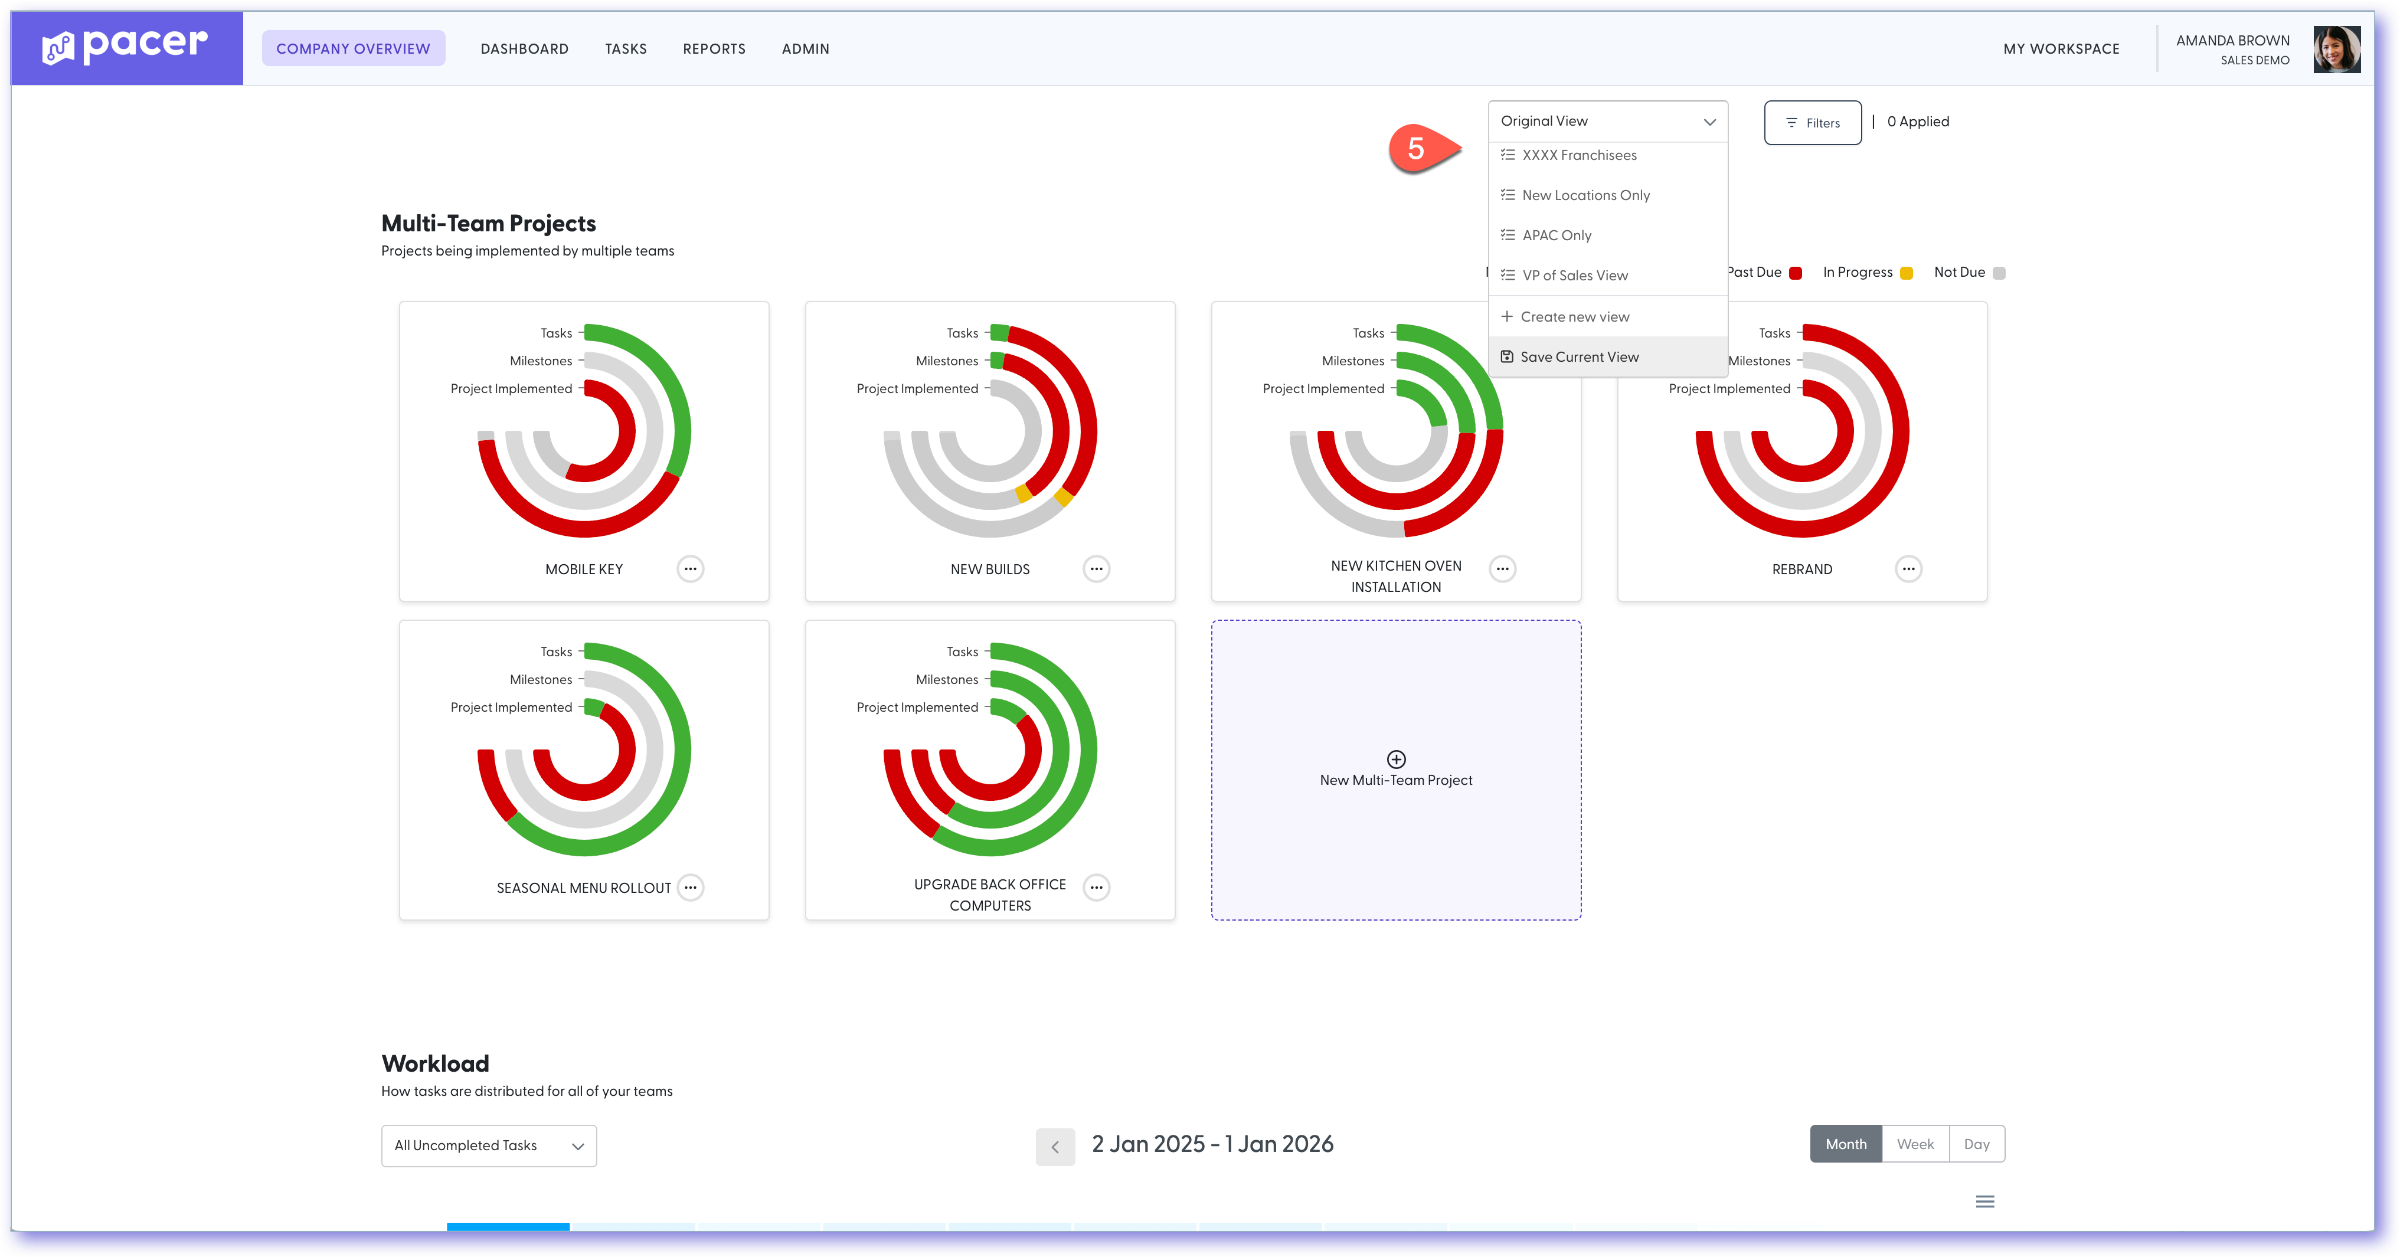Add a New Multi-Team Project
The width and height of the screenshot is (2400, 1257).
pyautogui.click(x=1395, y=770)
